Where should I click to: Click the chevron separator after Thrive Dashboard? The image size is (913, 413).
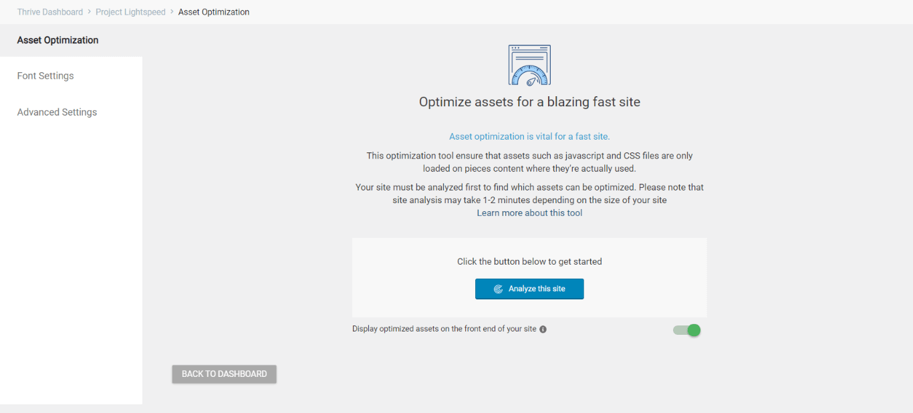[90, 12]
